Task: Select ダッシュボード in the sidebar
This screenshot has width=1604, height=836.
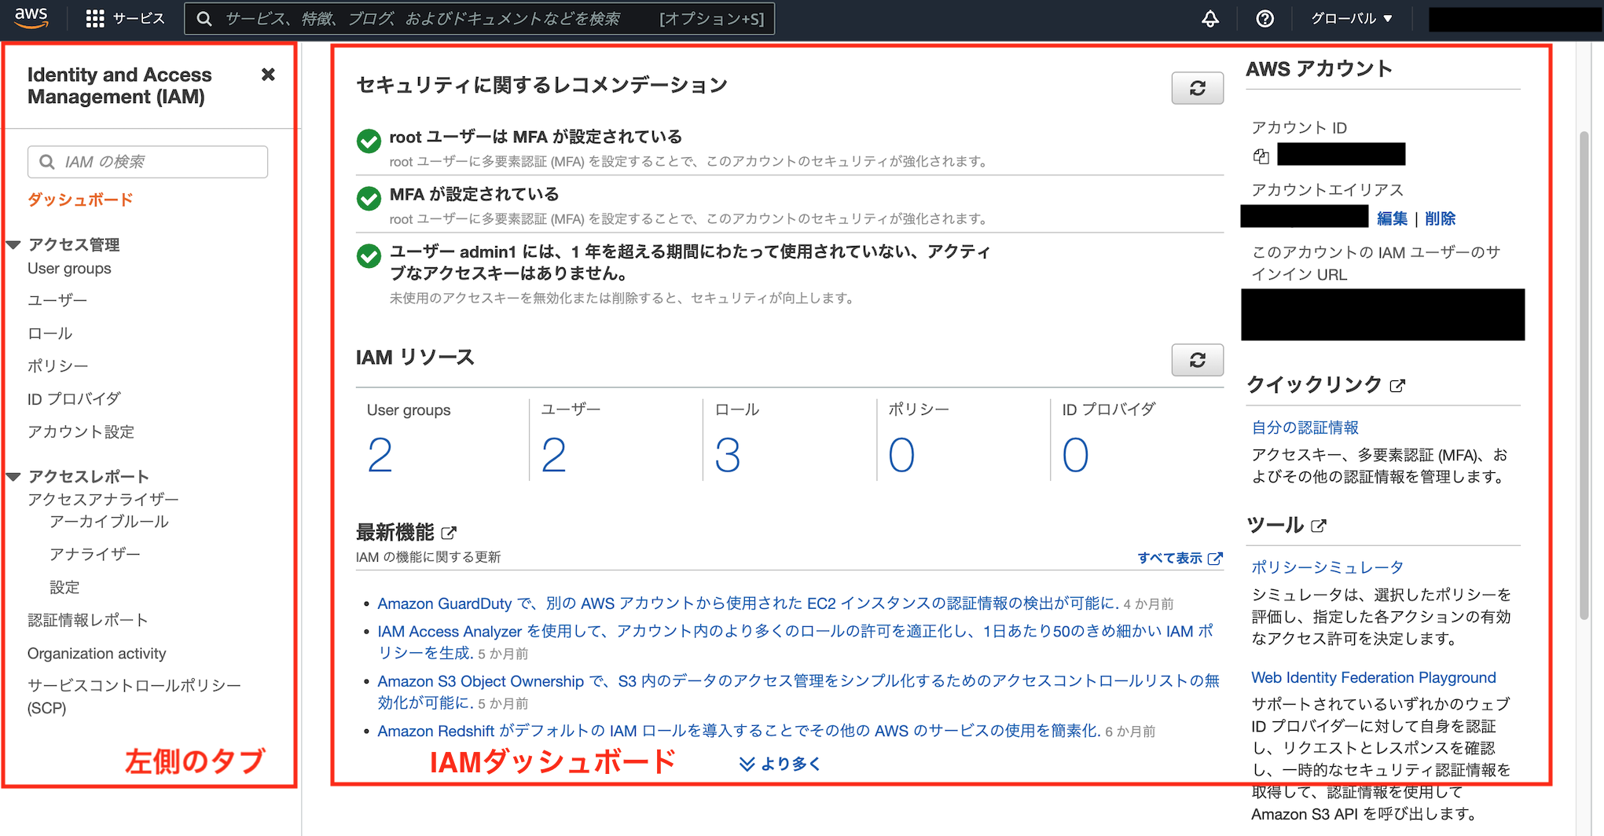Action: (80, 200)
